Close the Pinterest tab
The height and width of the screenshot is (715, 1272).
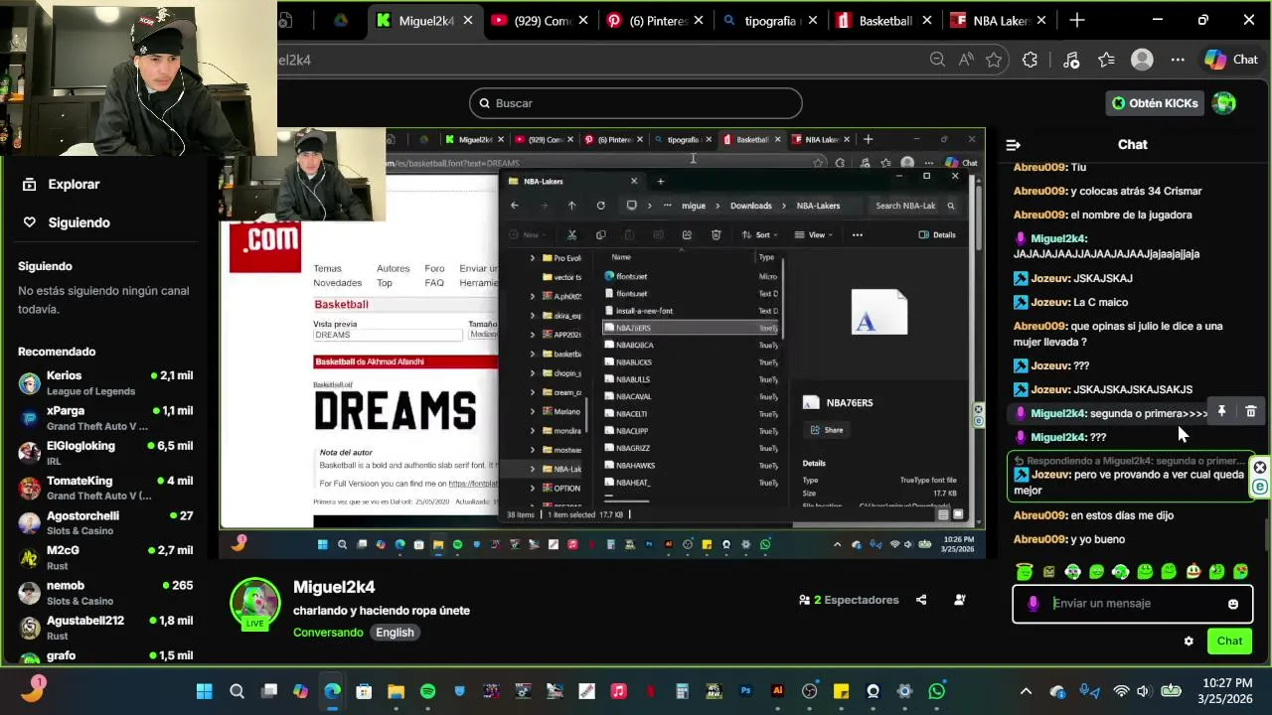coord(700,20)
